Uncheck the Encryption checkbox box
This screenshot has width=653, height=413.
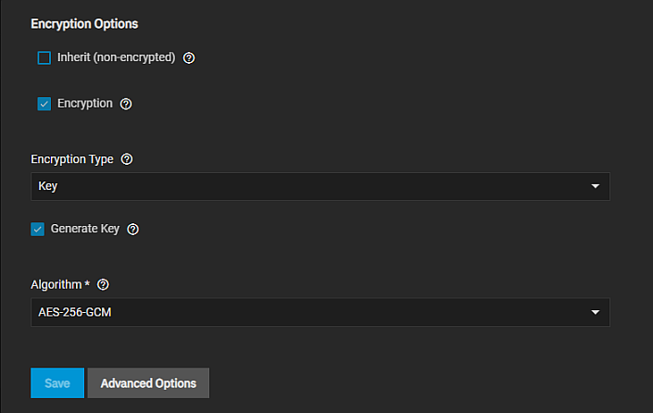(x=44, y=104)
